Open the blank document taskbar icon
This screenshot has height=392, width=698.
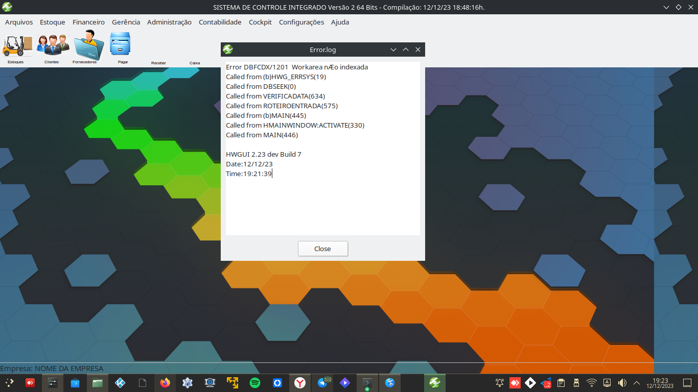[x=143, y=382]
